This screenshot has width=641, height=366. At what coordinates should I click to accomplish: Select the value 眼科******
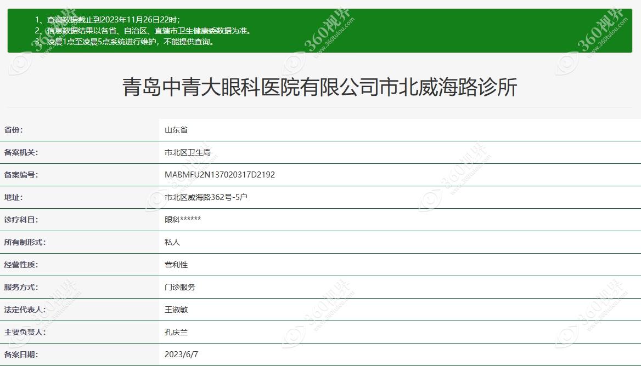point(183,220)
